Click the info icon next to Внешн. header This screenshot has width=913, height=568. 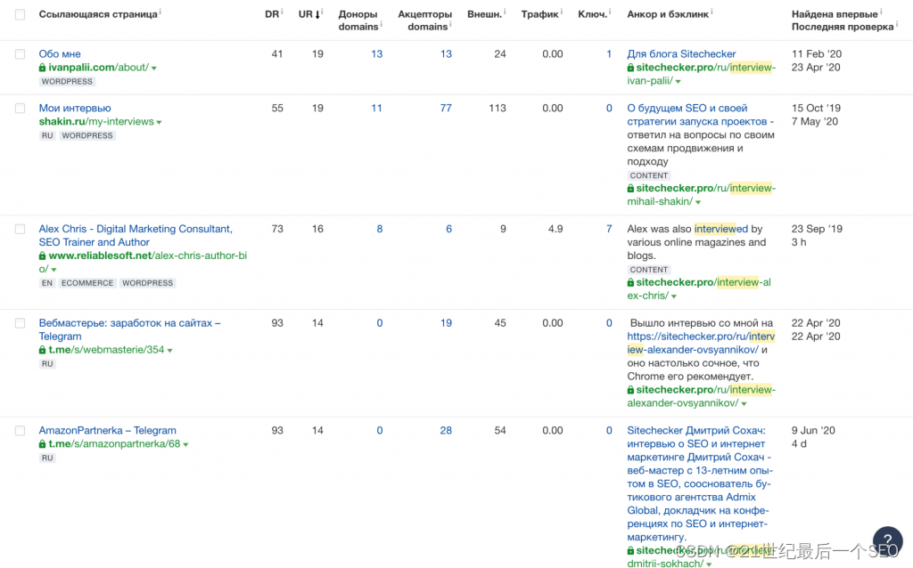pyautogui.click(x=506, y=11)
